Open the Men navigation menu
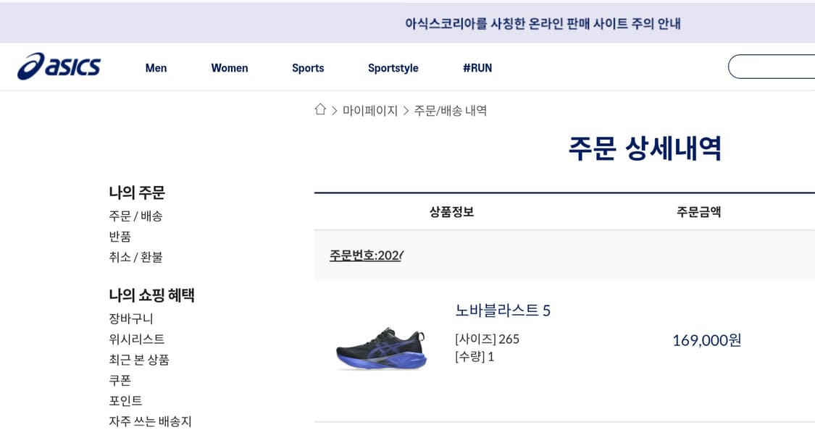Image resolution: width=815 pixels, height=440 pixels. pyautogui.click(x=156, y=67)
